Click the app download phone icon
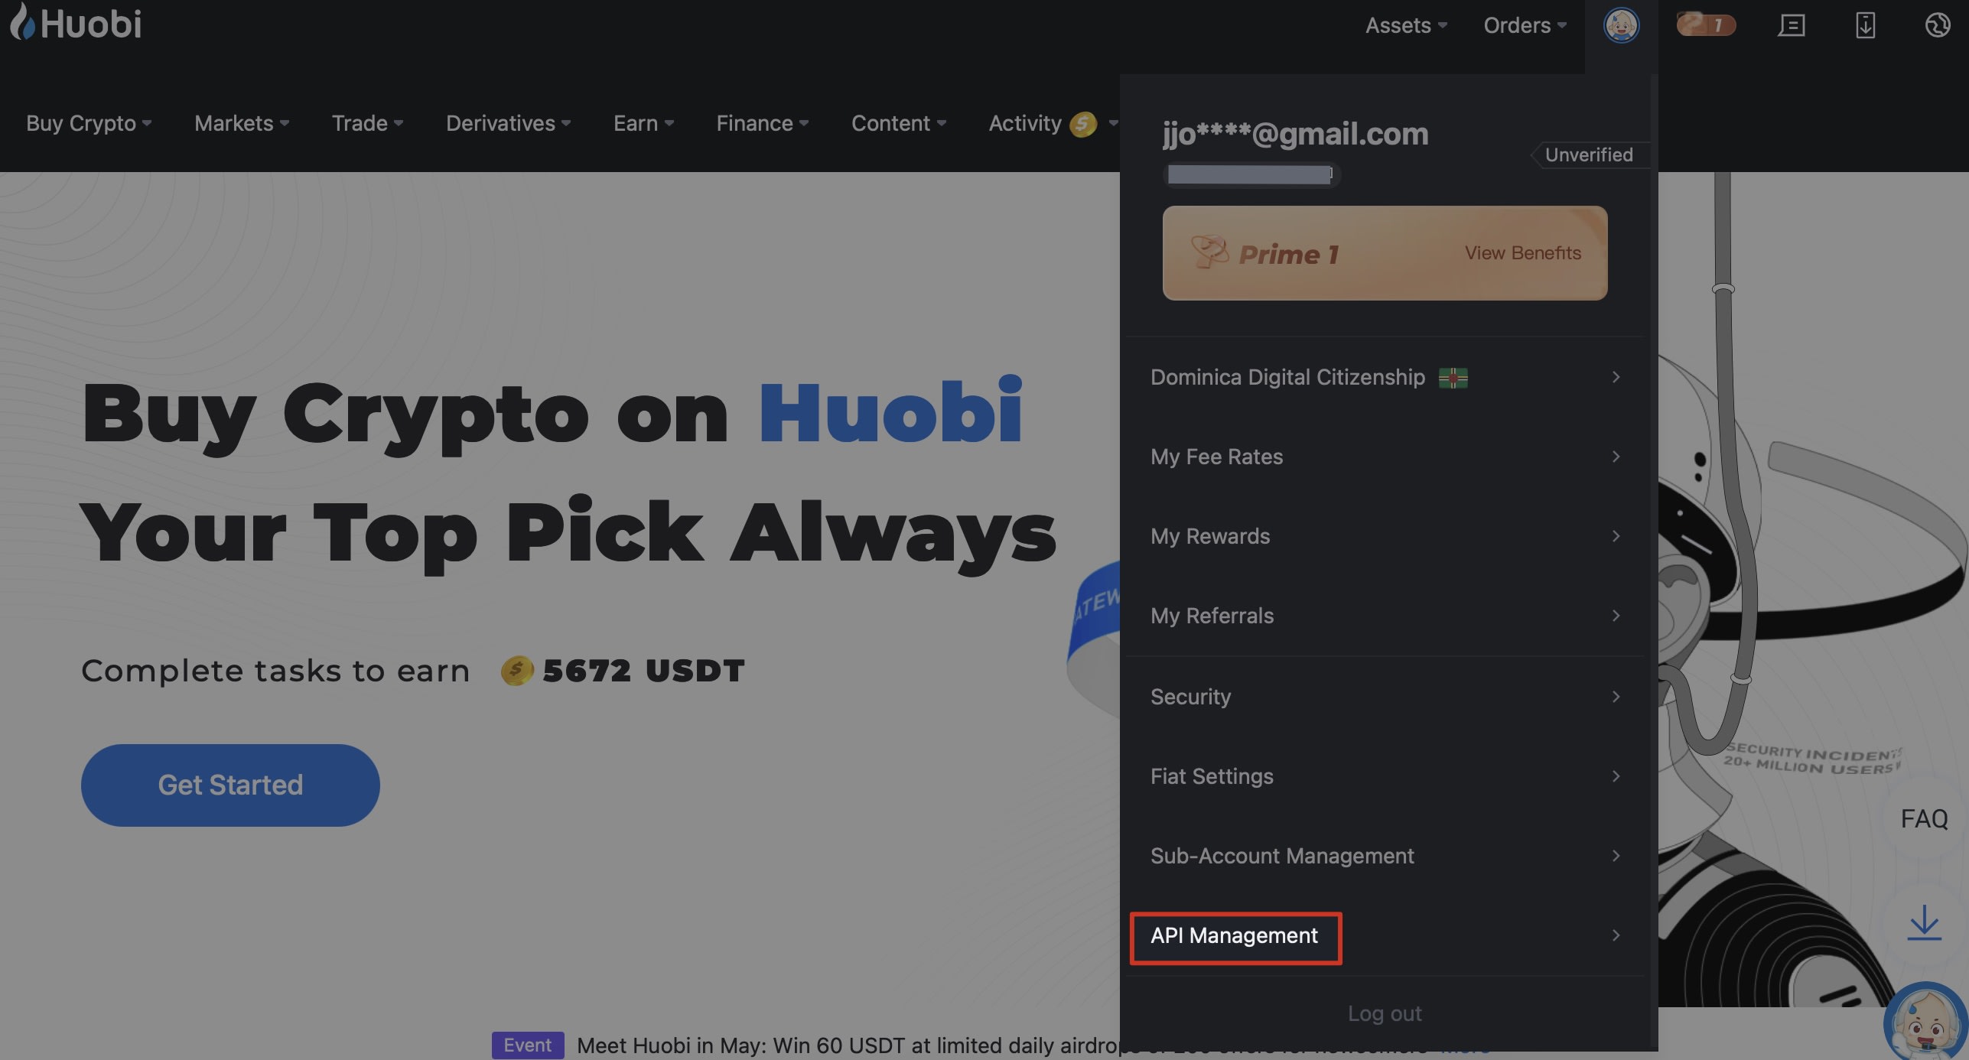 click(1865, 25)
